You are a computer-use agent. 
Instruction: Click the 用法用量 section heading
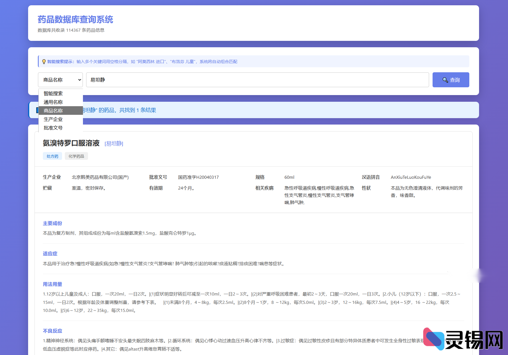52,284
